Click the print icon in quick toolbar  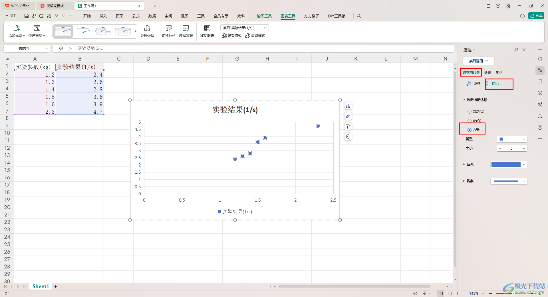click(41, 16)
